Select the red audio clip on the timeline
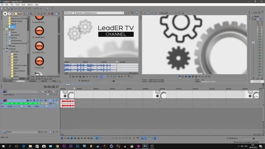 [67, 103]
